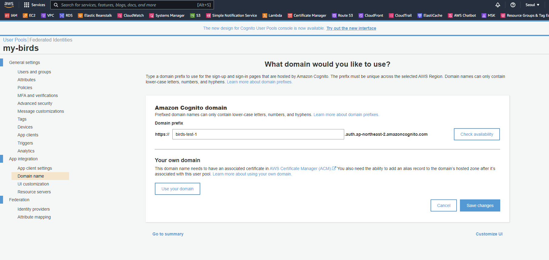Open VPC service shortcut
Image resolution: width=549 pixels, height=260 pixels.
pyautogui.click(x=48, y=15)
